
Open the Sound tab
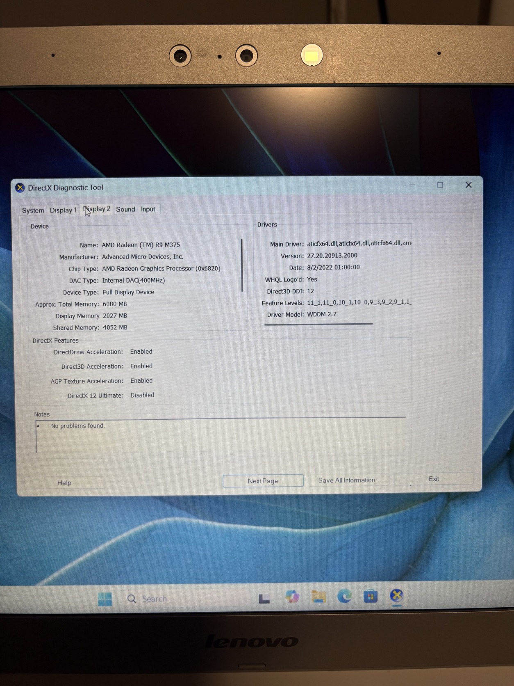[x=125, y=209]
